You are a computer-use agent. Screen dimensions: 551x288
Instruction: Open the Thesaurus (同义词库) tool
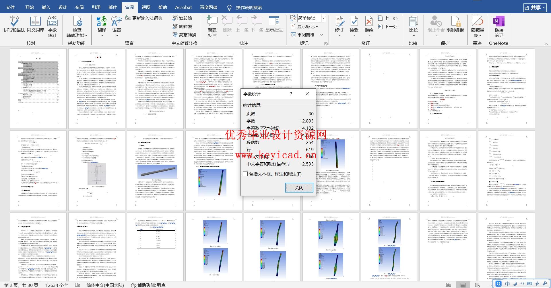pos(36,24)
